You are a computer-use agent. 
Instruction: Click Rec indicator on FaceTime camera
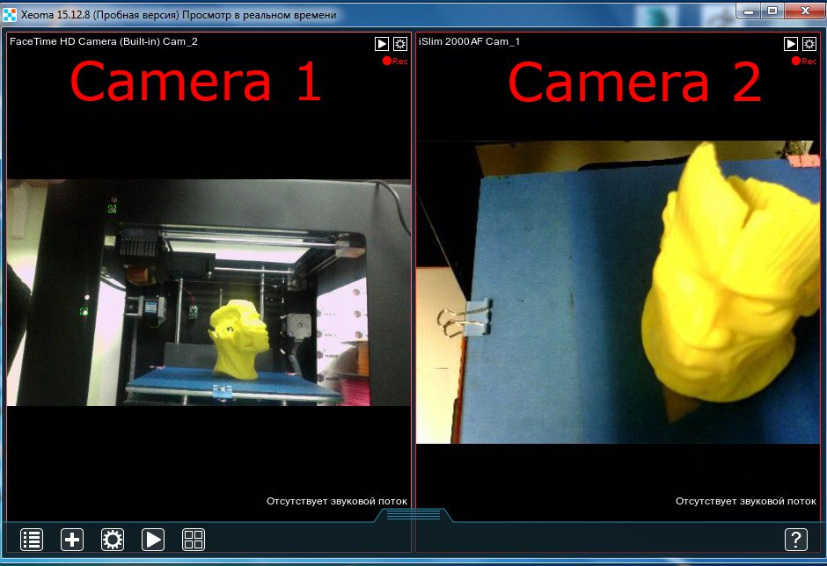click(395, 62)
